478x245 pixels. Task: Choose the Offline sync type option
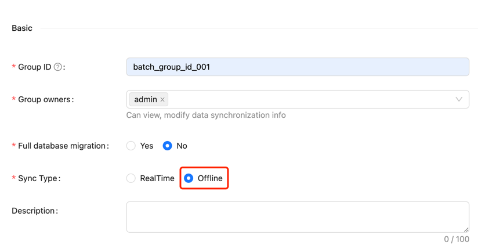189,178
